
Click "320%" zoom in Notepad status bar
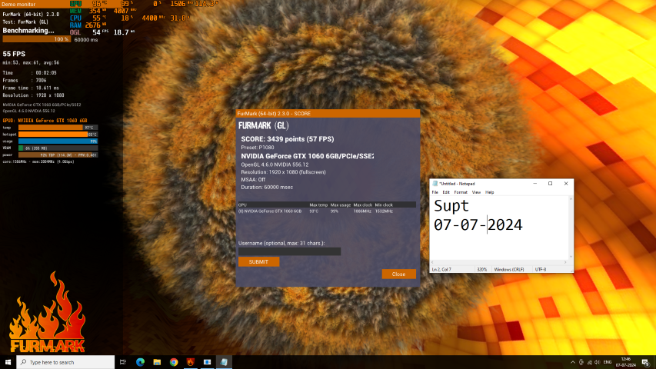point(481,269)
